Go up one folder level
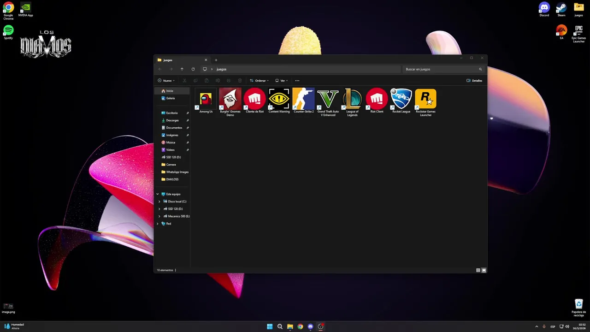This screenshot has height=332, width=590. pyautogui.click(x=182, y=69)
